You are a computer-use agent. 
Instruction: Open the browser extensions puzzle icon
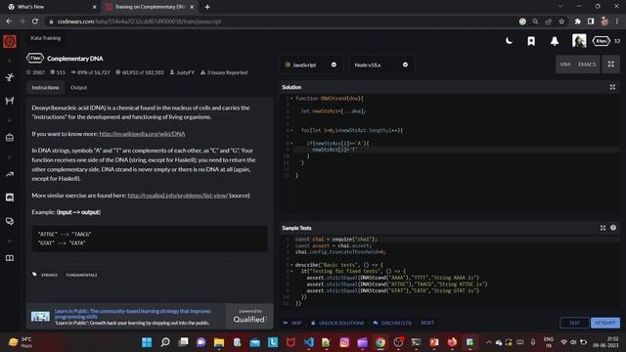click(x=577, y=22)
